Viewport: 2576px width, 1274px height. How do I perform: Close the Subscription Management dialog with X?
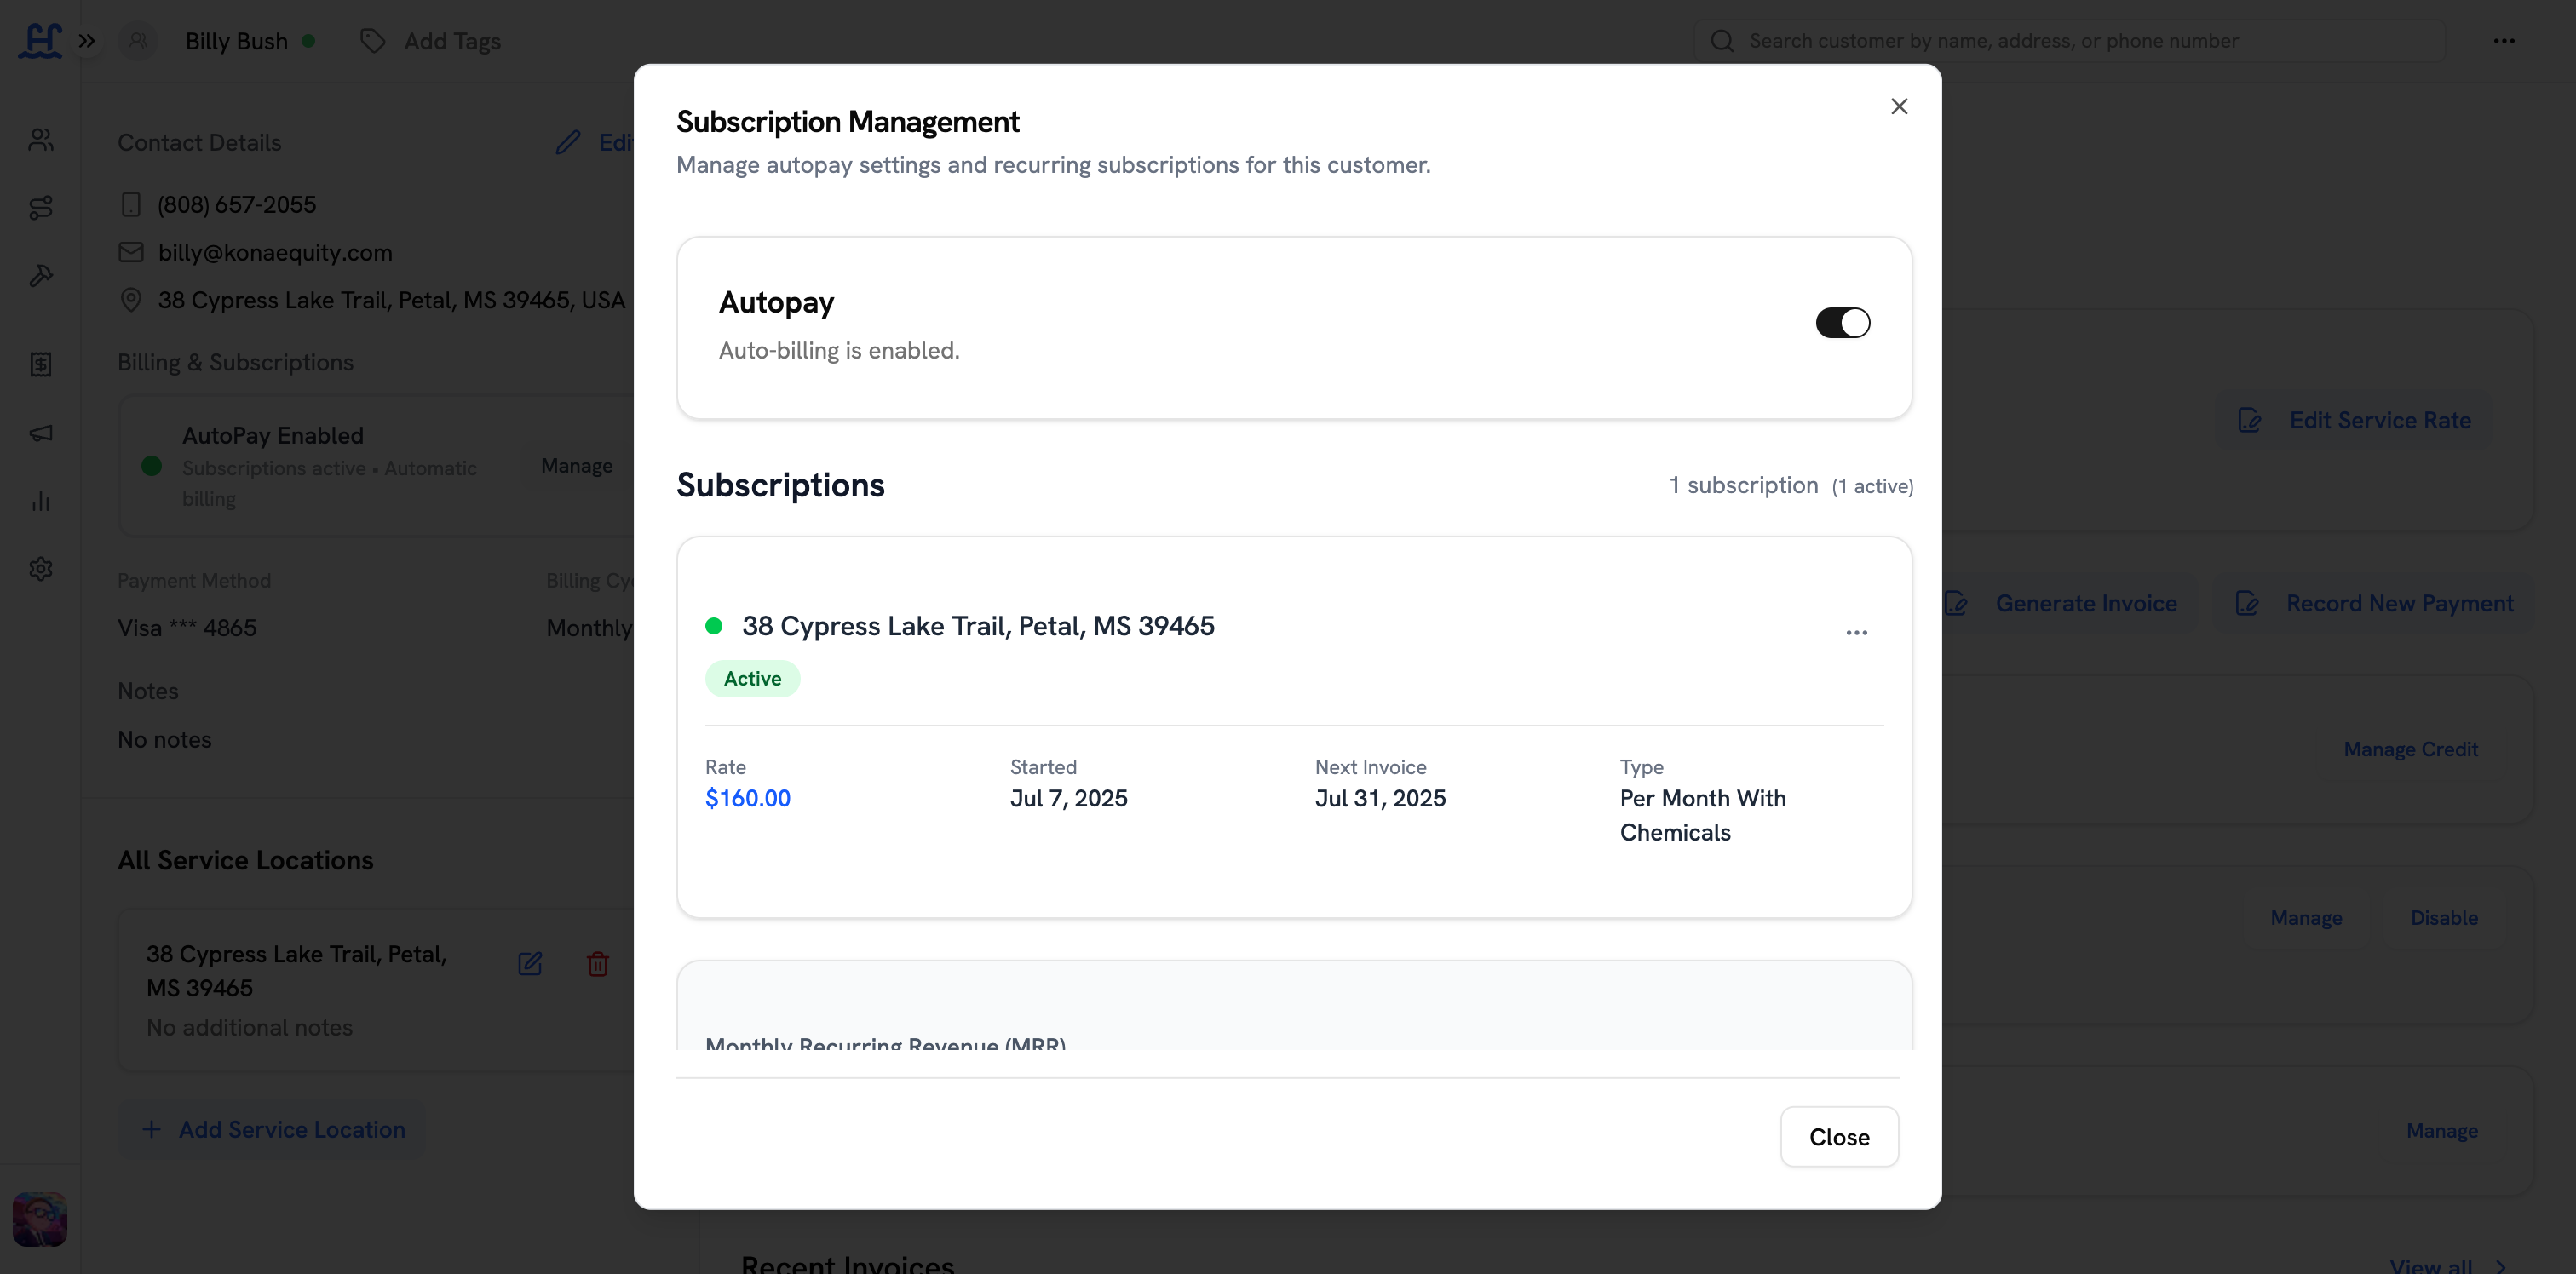(x=1899, y=106)
